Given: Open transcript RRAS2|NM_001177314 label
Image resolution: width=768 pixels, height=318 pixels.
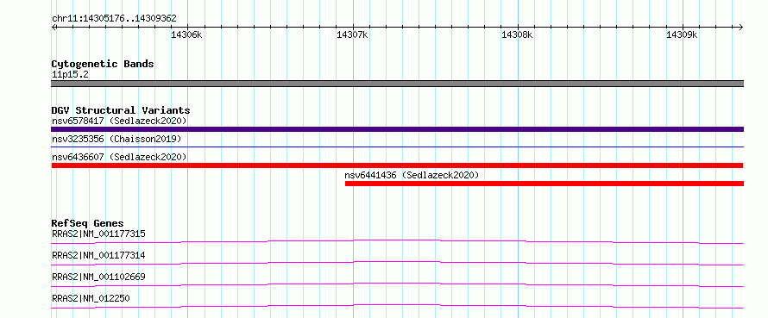Looking at the screenshot, I should (98, 255).
